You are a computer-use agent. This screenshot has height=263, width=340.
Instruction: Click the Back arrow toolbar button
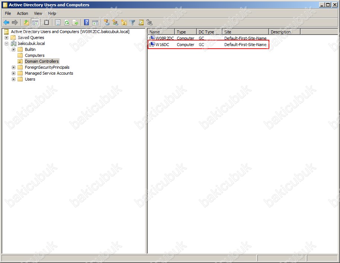6,22
